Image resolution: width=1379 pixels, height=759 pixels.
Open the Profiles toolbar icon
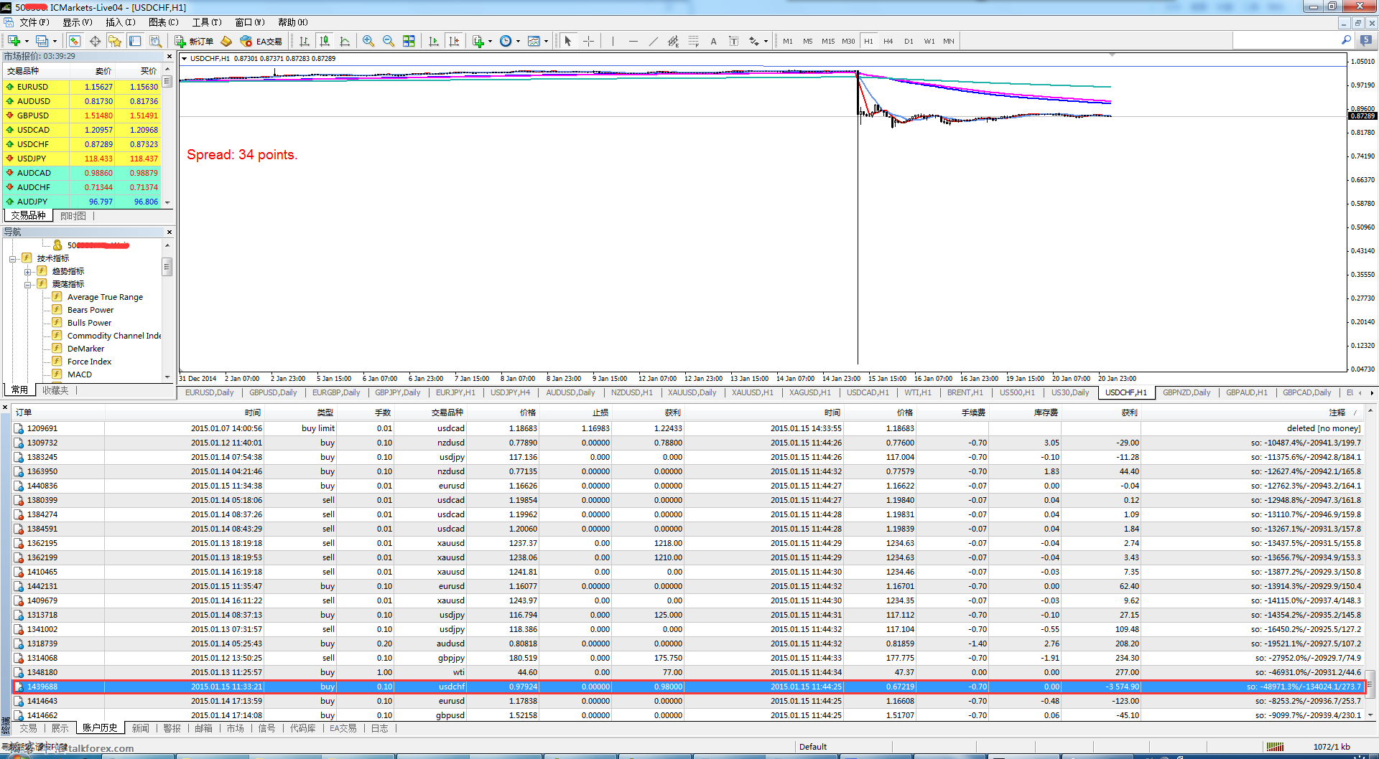42,41
